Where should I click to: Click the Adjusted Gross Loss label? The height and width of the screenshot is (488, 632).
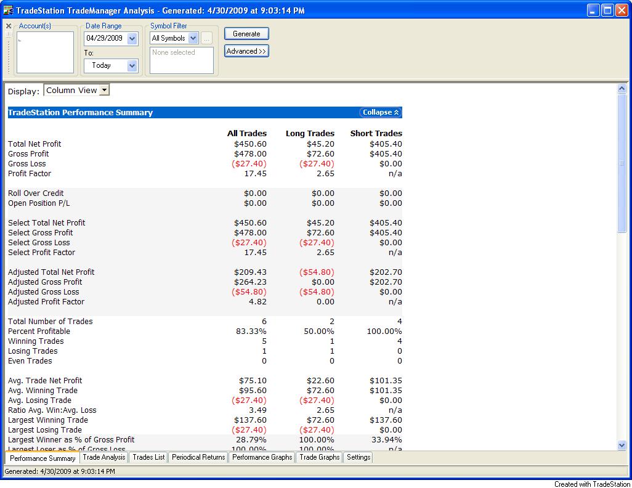(44, 292)
